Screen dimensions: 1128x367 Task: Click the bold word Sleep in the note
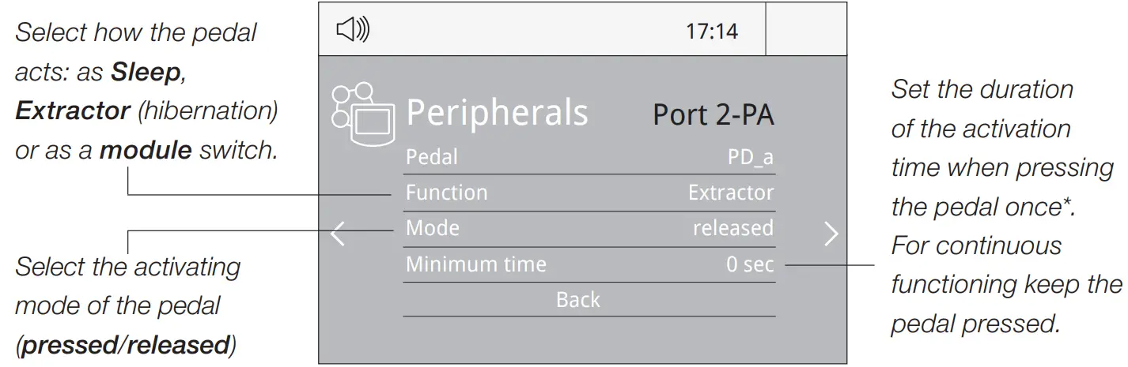pyautogui.click(x=147, y=73)
